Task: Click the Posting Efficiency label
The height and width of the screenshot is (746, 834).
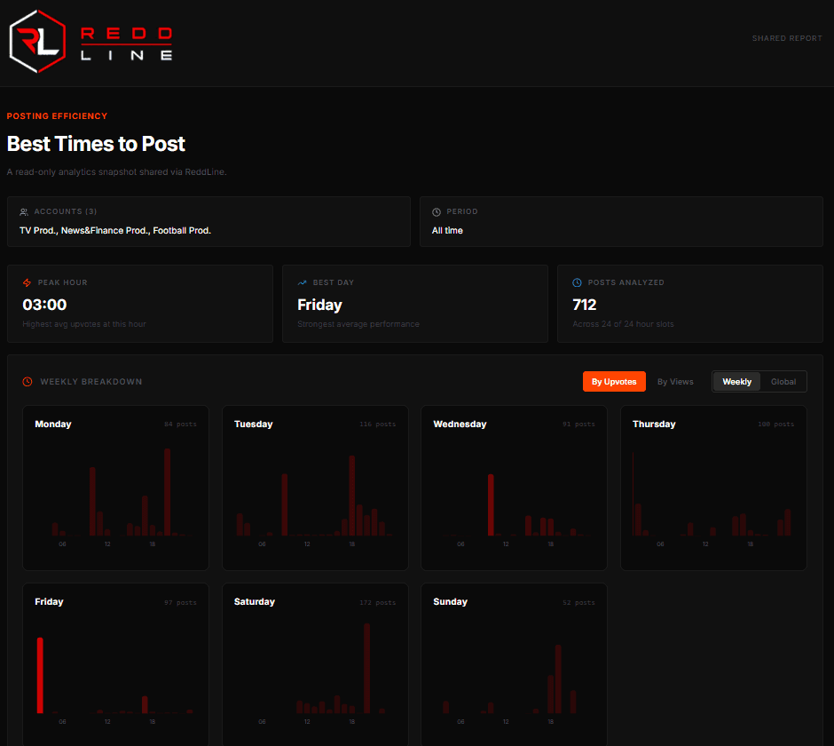Action: click(57, 116)
